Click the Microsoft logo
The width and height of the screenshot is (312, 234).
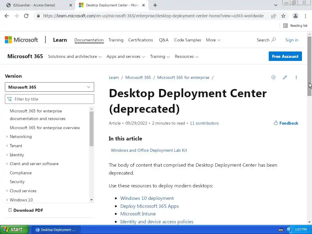pos(21,40)
